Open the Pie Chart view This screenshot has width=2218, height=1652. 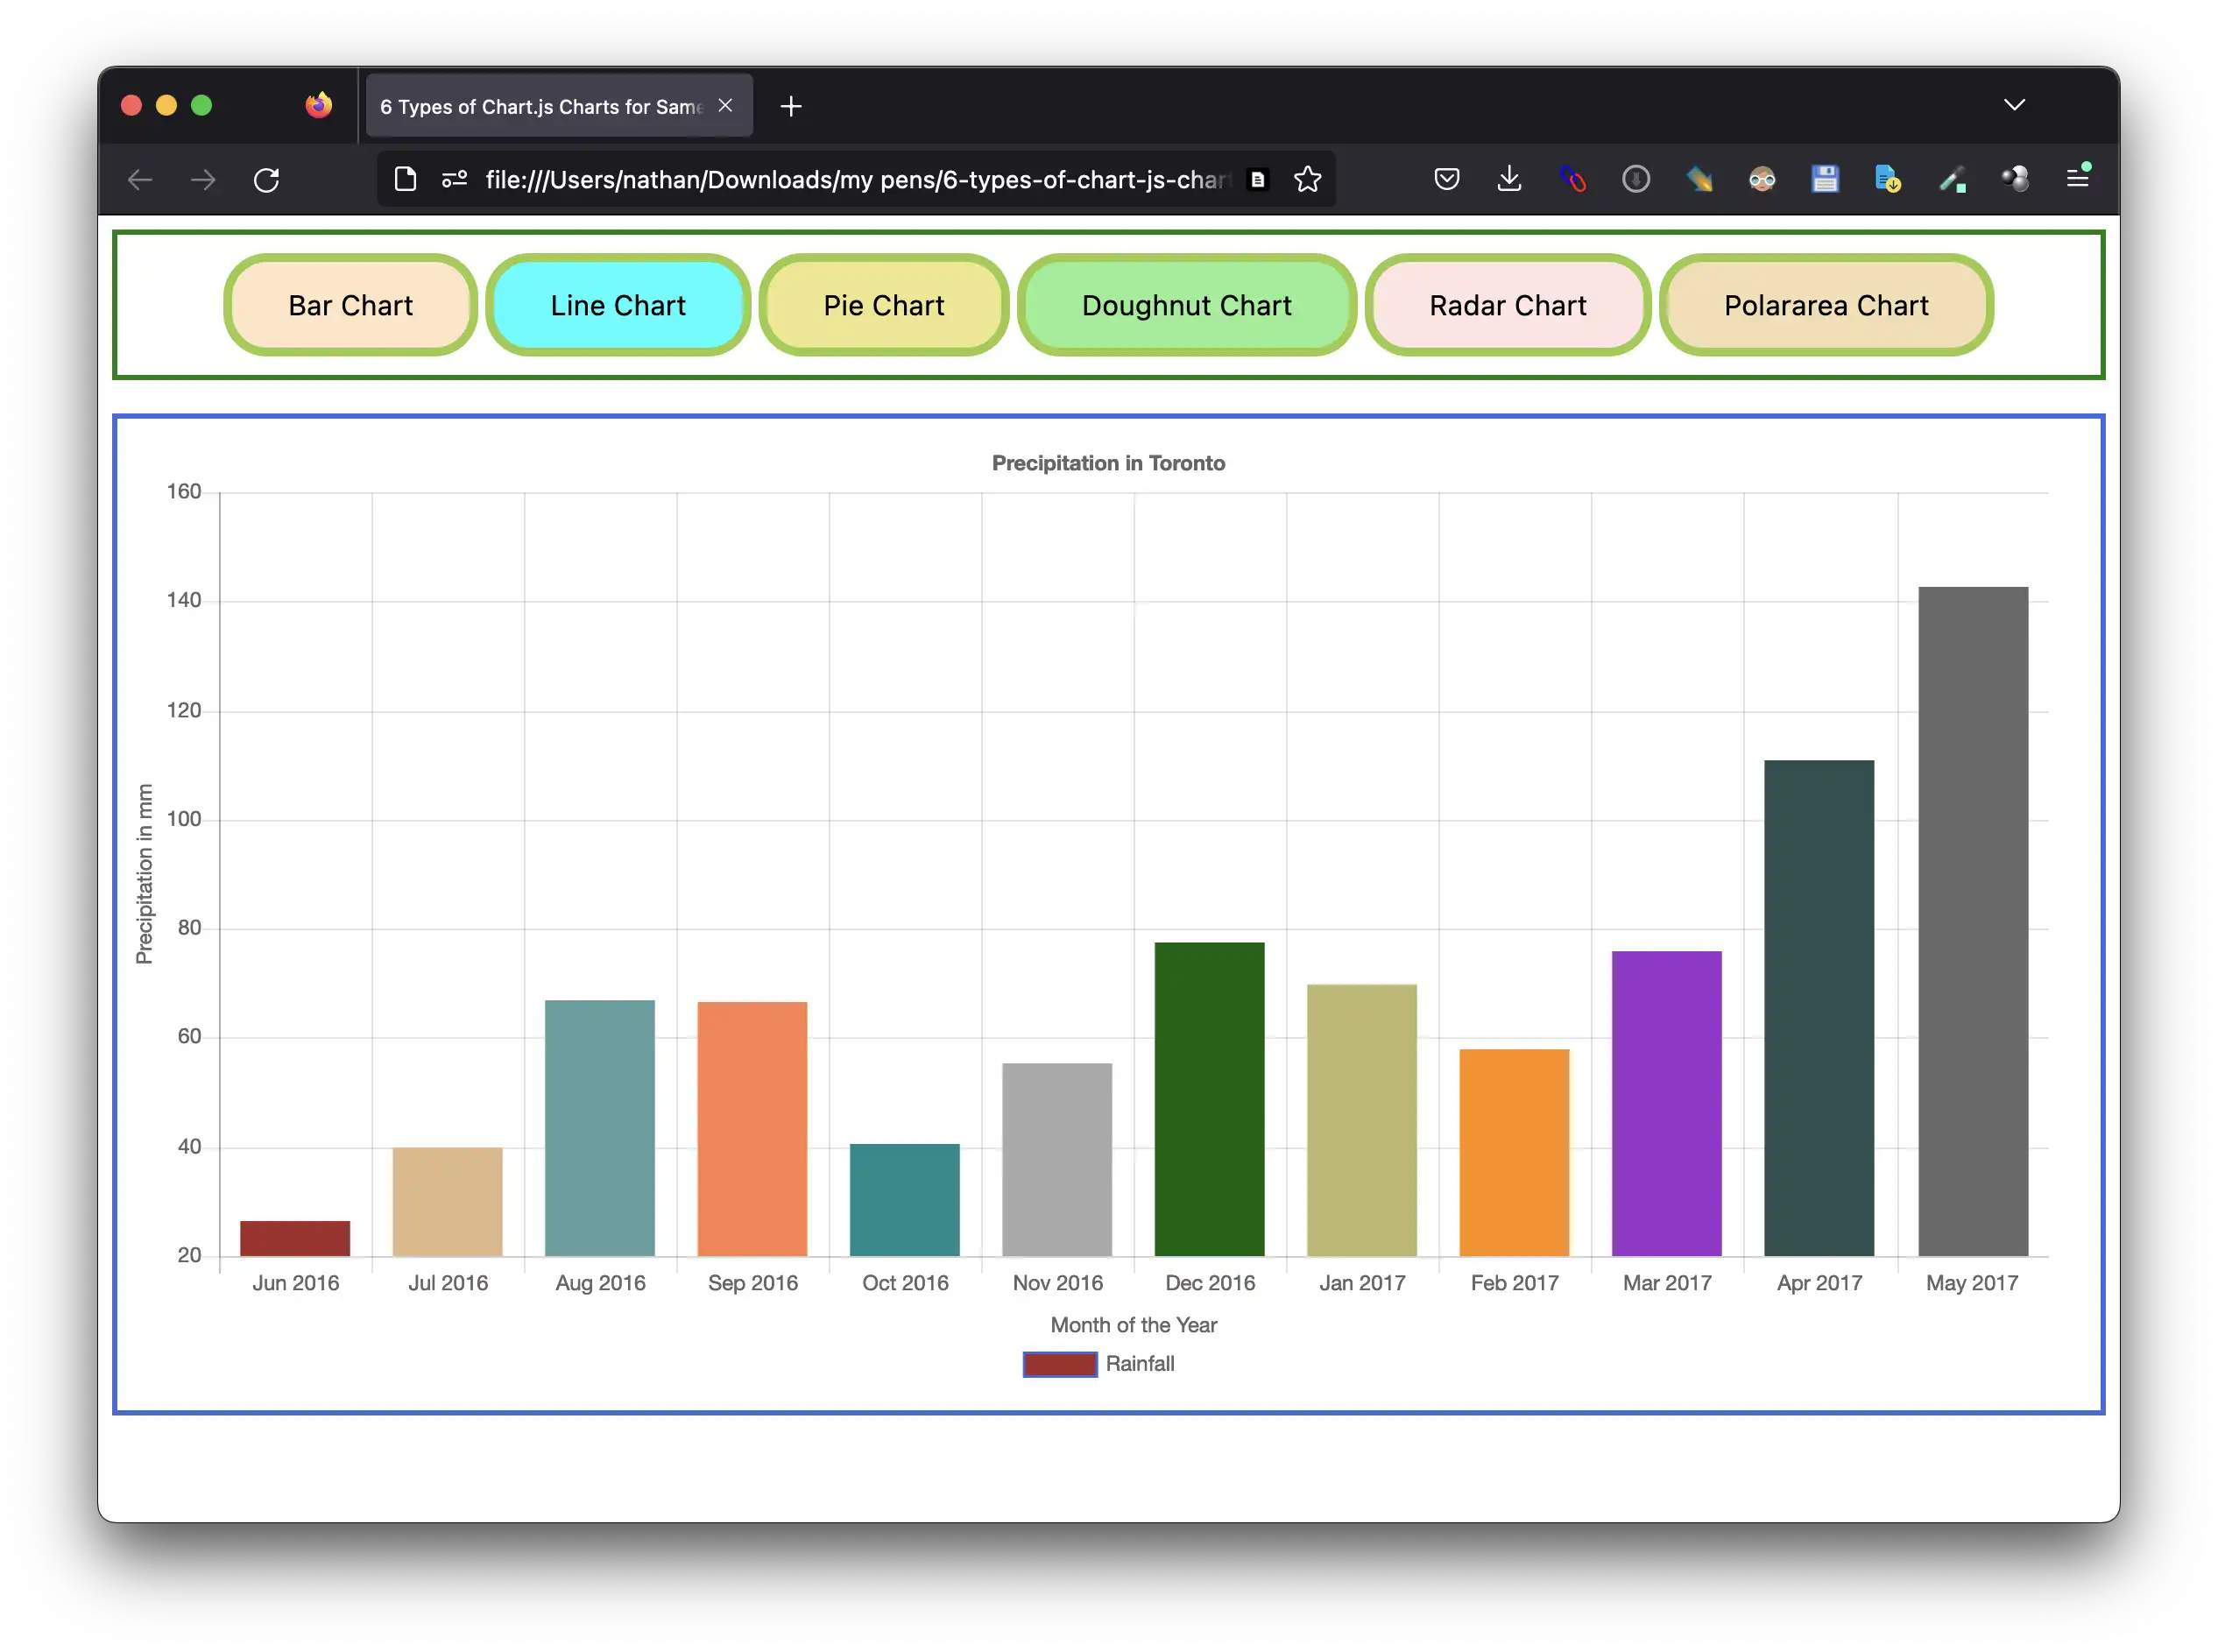pos(883,306)
